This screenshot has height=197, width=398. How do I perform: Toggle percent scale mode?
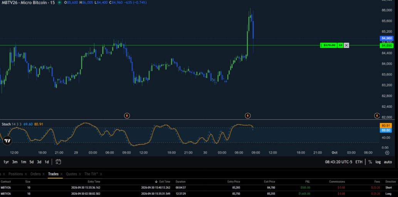point(370,162)
